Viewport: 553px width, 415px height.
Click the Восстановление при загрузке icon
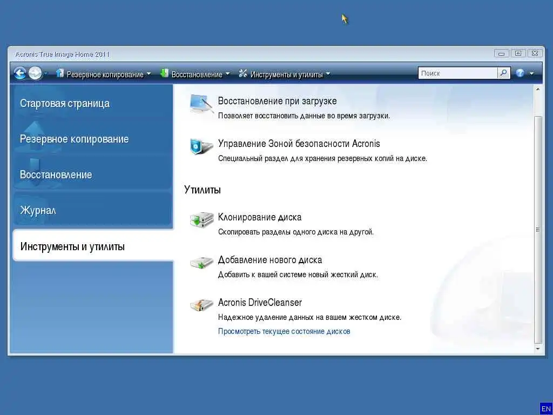click(201, 103)
